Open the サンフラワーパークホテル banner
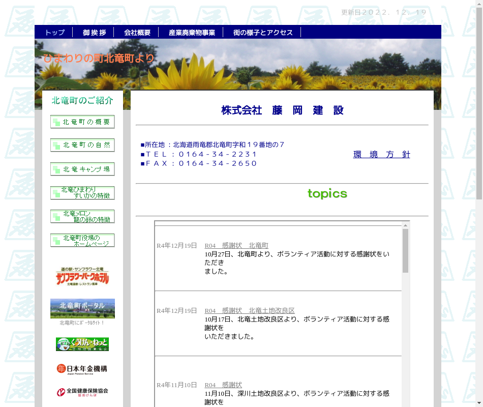The height and width of the screenshot is (407, 483). point(82,278)
